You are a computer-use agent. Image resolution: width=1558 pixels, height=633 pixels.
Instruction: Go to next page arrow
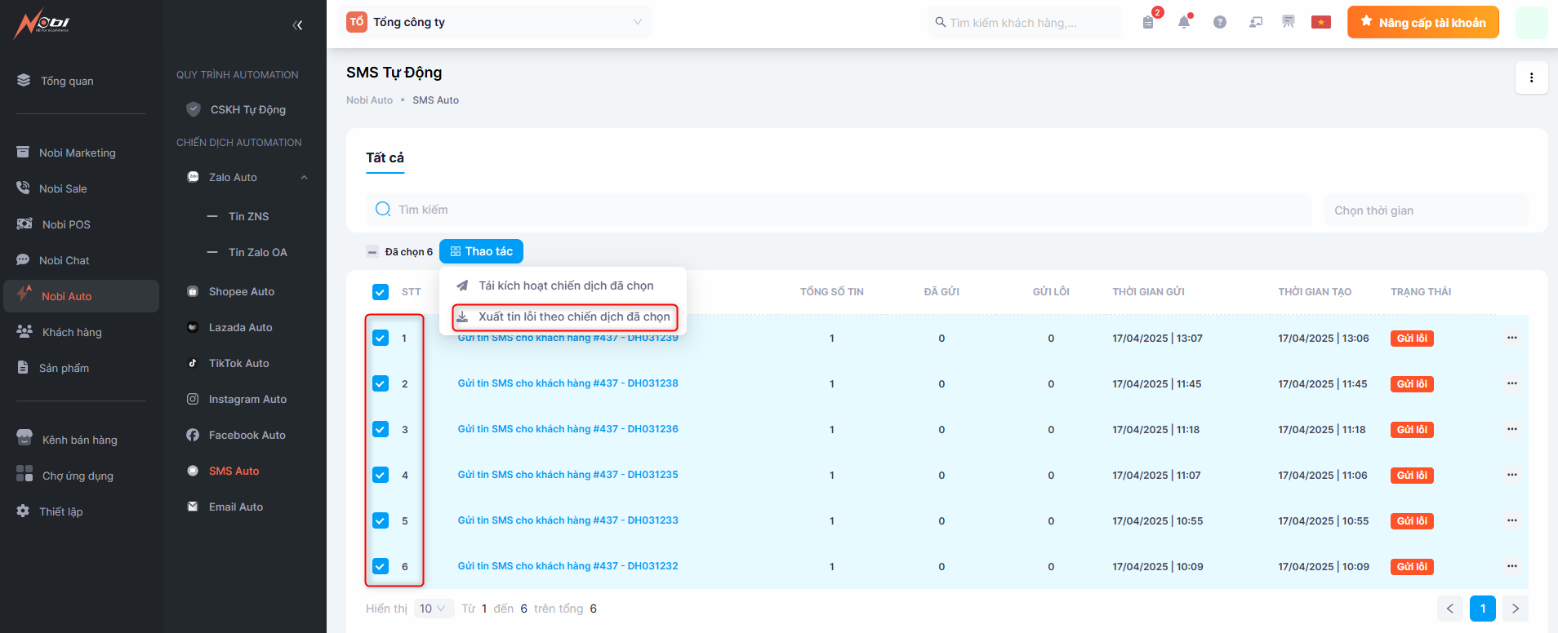coord(1515,609)
